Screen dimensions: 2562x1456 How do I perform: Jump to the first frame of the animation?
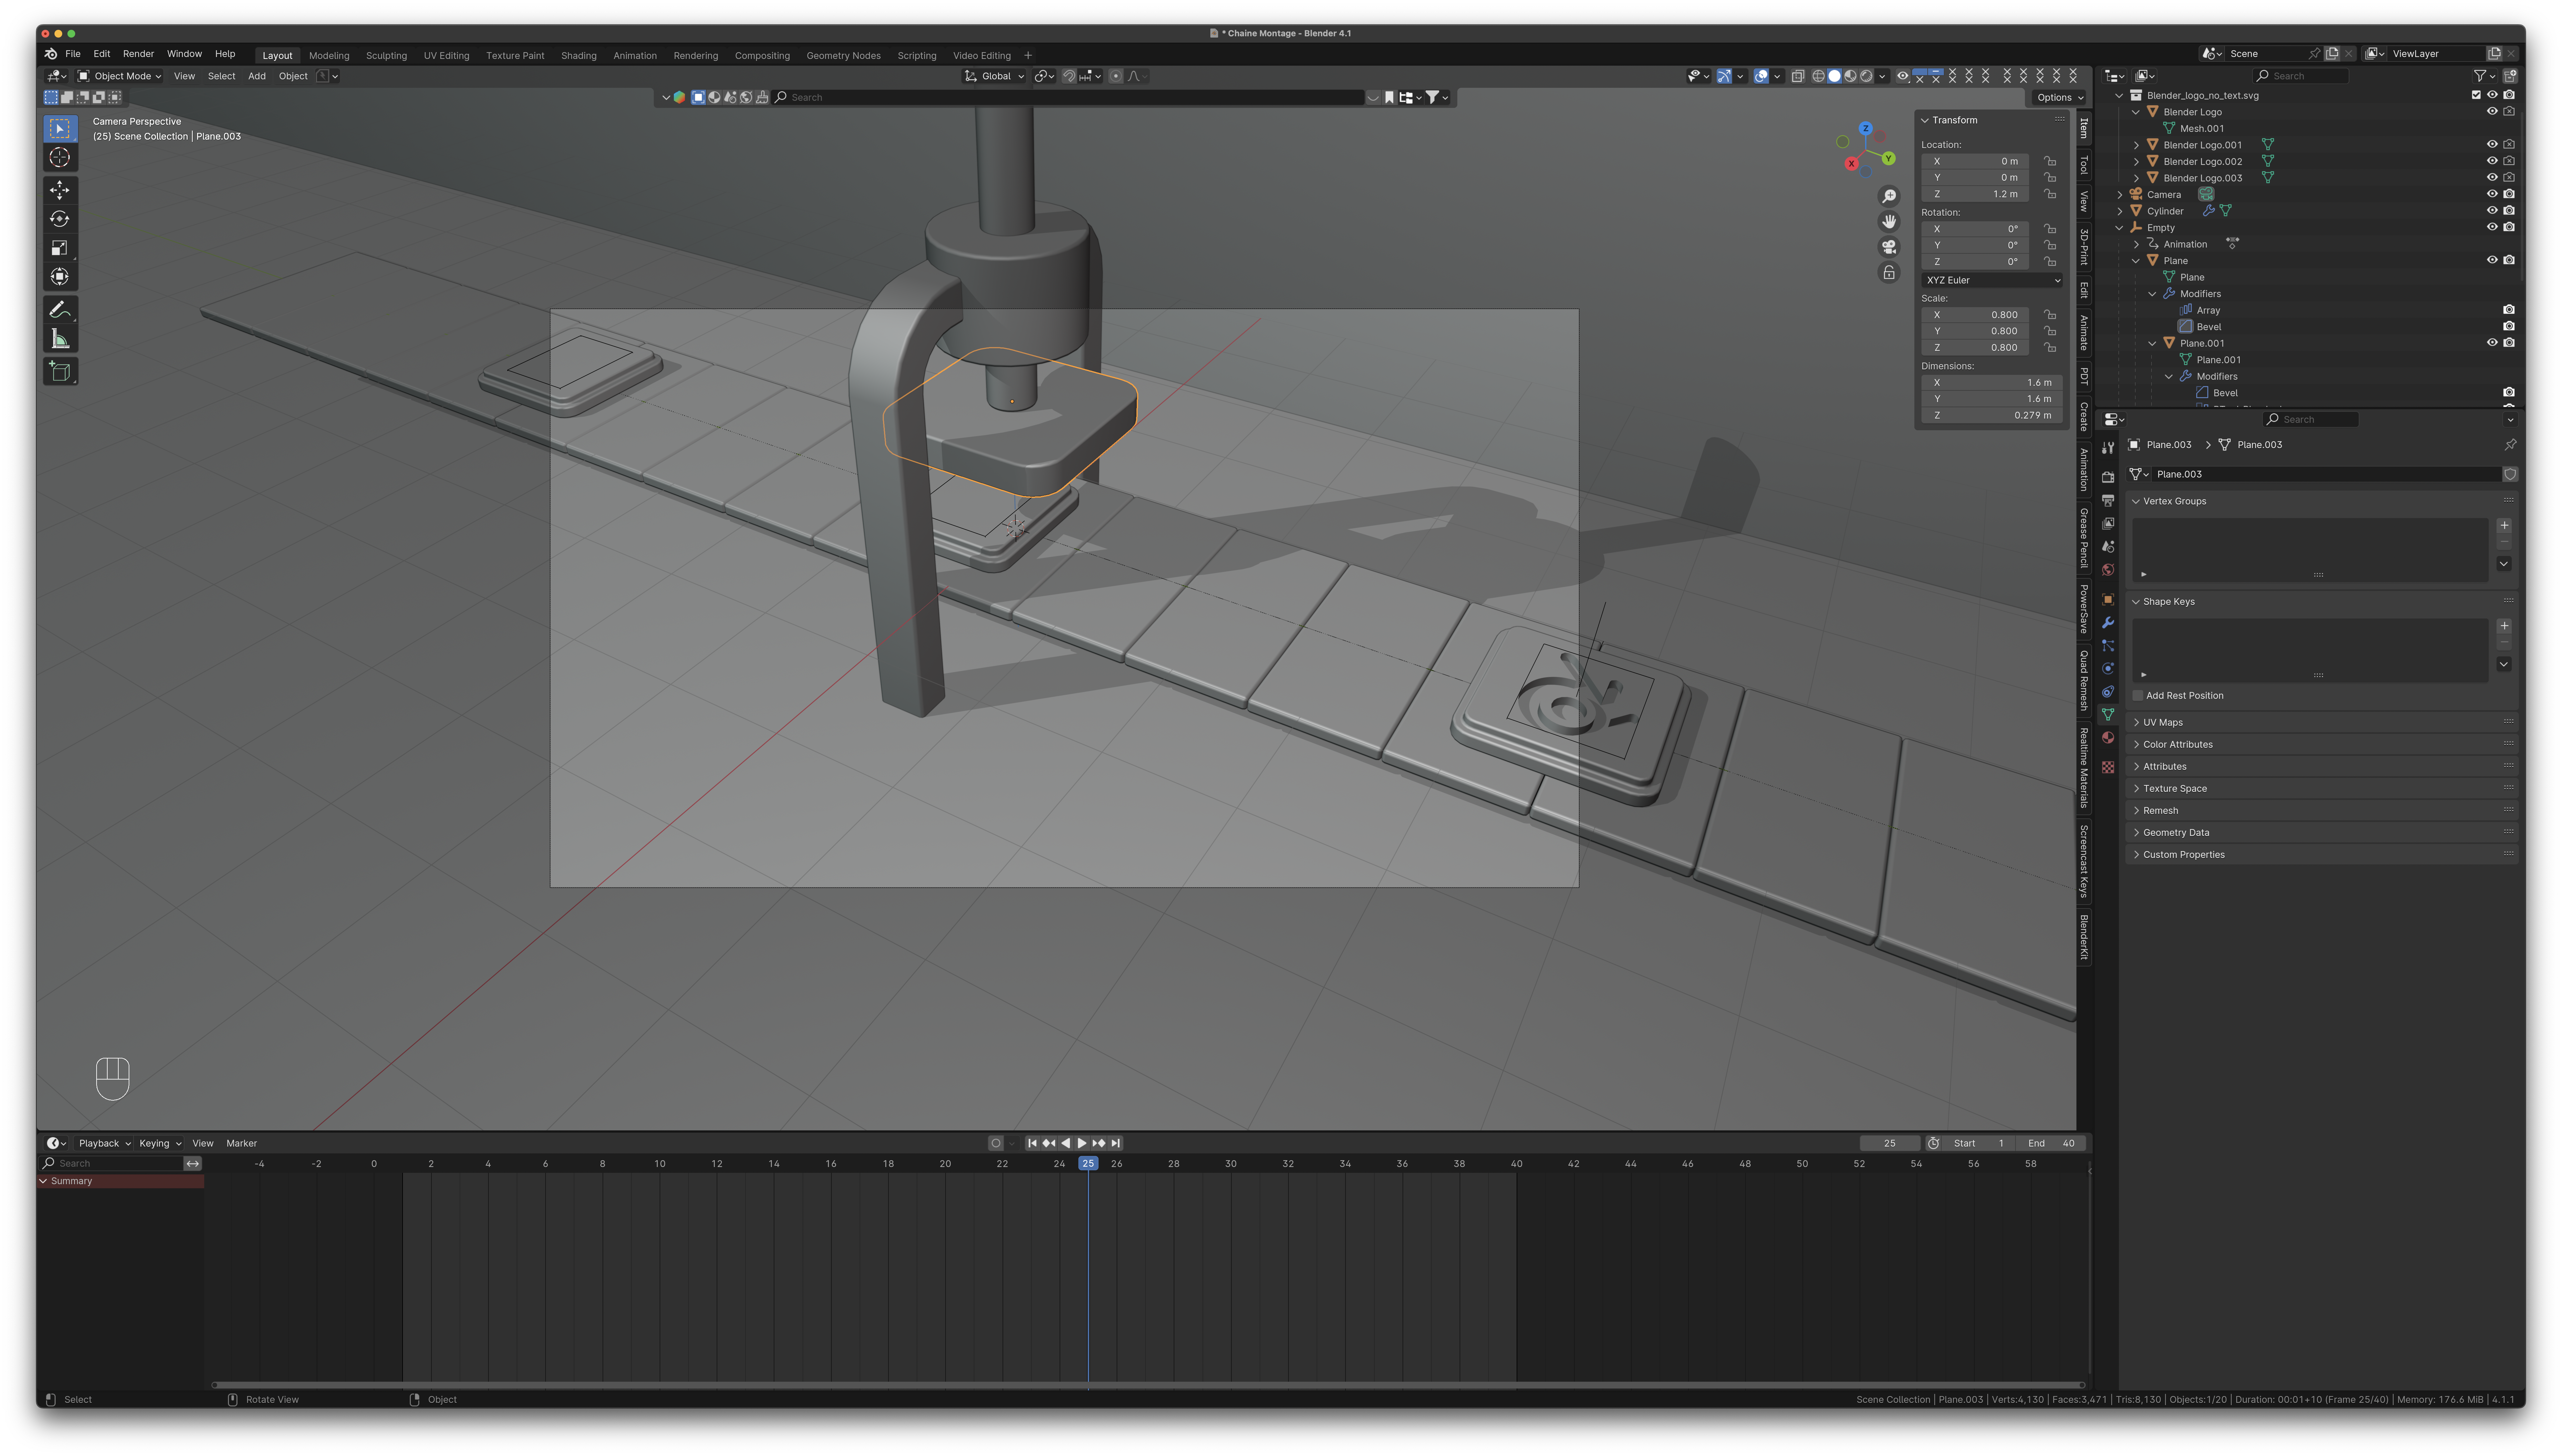tap(1032, 1143)
